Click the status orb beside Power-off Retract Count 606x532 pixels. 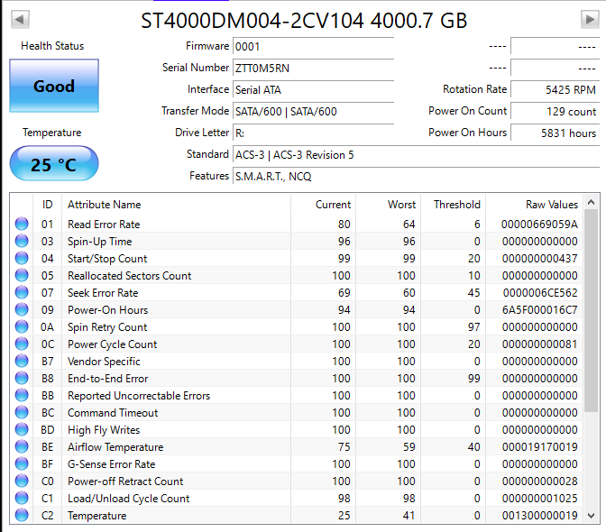click(22, 482)
